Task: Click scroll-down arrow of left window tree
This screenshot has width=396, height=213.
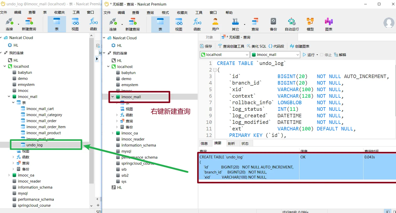Action: click(x=91, y=206)
